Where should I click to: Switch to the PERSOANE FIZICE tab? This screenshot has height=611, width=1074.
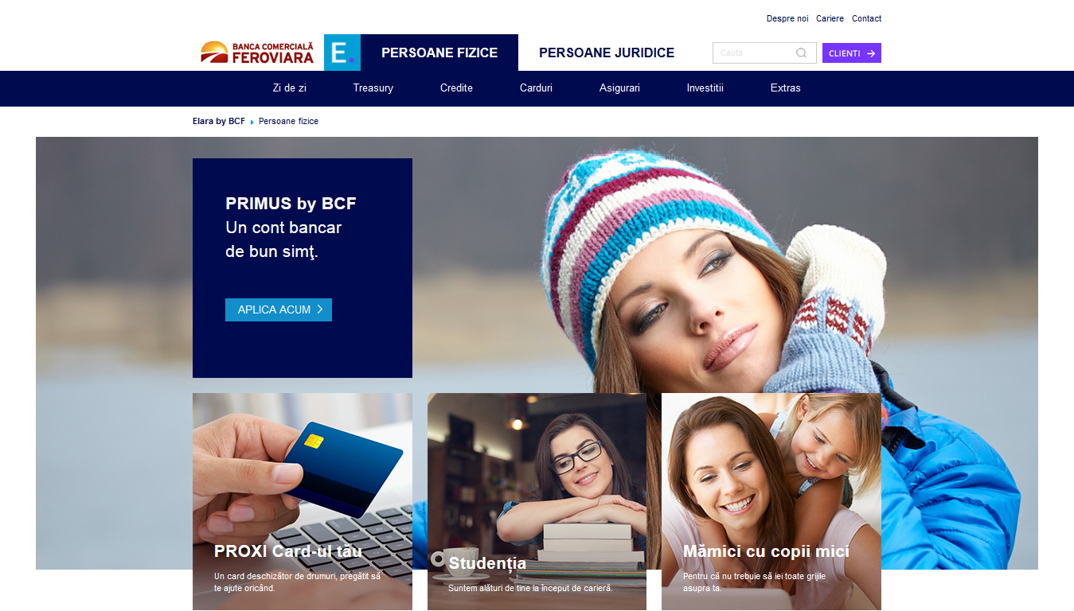[439, 53]
